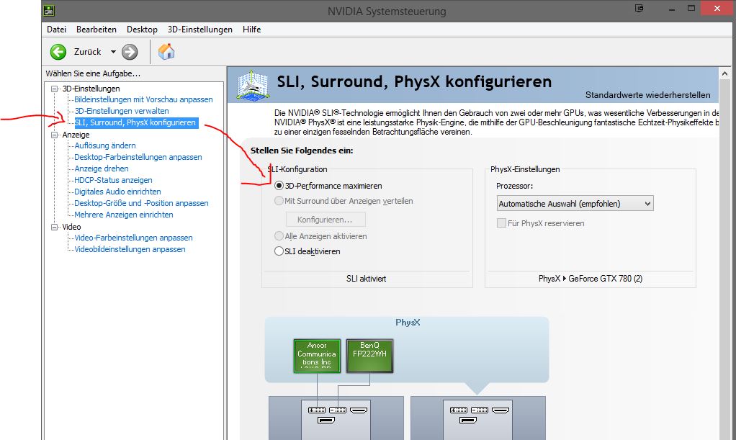
Task: Open Digitales Audio einrichten
Action: coord(117,192)
